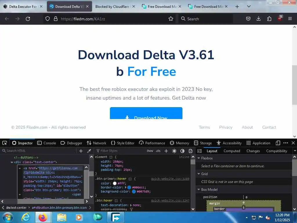Focus the Filter Styles field
This screenshot has height=223, width=297.
(120, 151)
